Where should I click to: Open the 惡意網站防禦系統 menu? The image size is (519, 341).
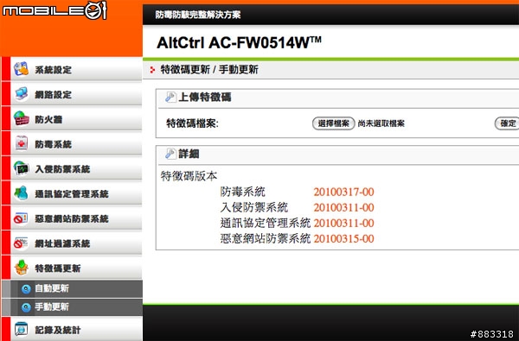click(72, 218)
